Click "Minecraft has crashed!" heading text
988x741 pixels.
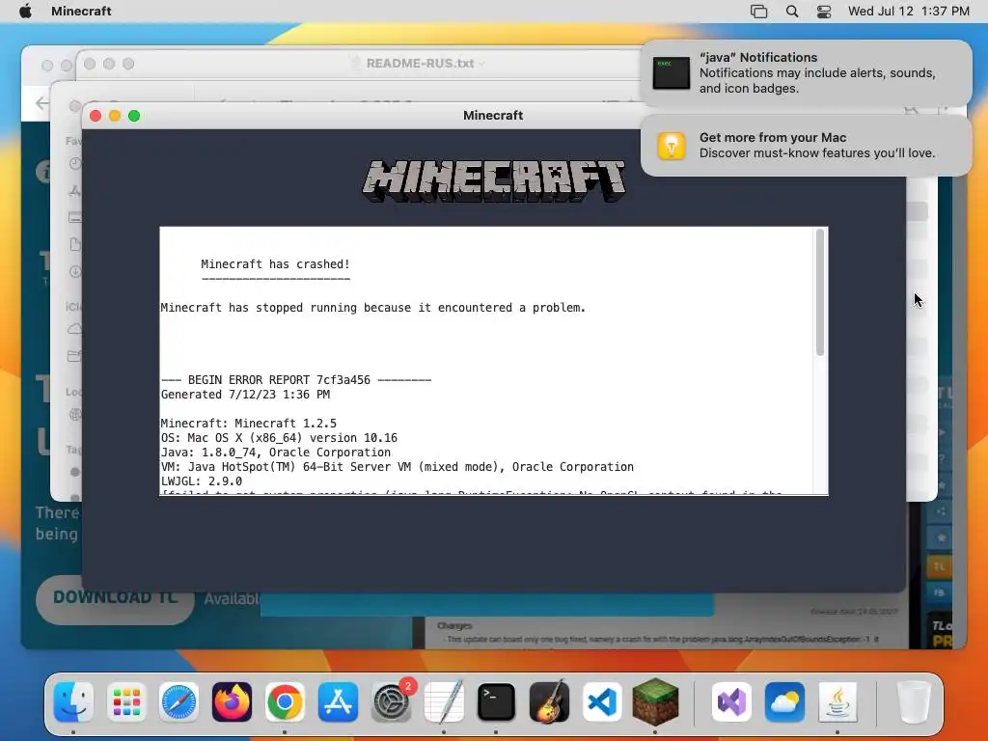[275, 264]
